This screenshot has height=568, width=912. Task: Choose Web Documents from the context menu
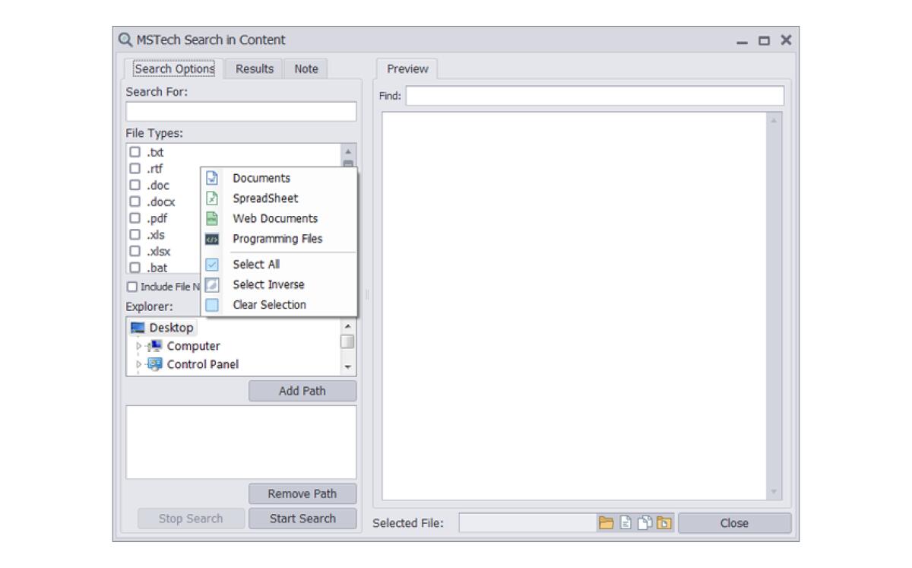coord(275,218)
